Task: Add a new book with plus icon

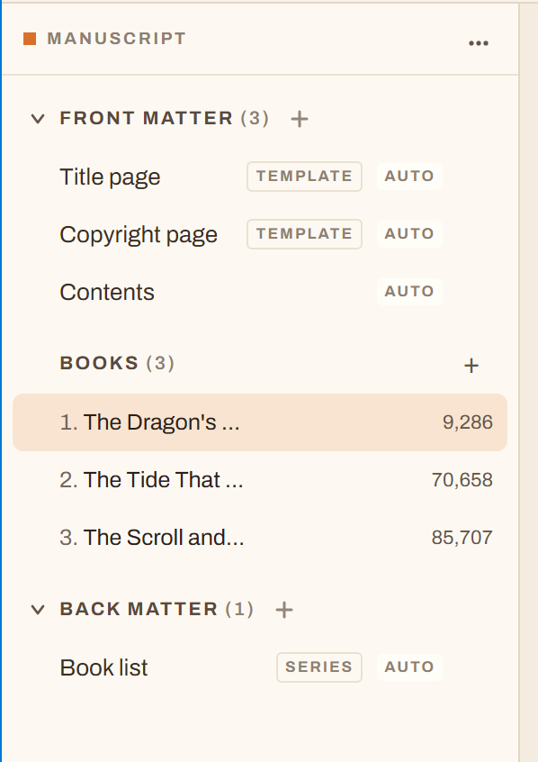Action: pyautogui.click(x=471, y=366)
